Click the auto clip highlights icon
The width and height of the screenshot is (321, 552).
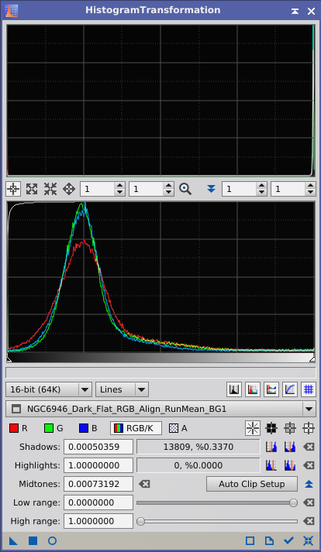coord(271,465)
